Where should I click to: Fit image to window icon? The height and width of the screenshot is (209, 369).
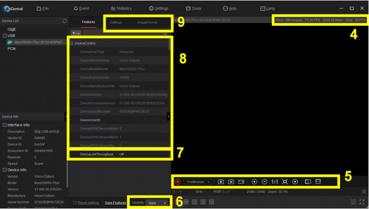(x=285, y=182)
